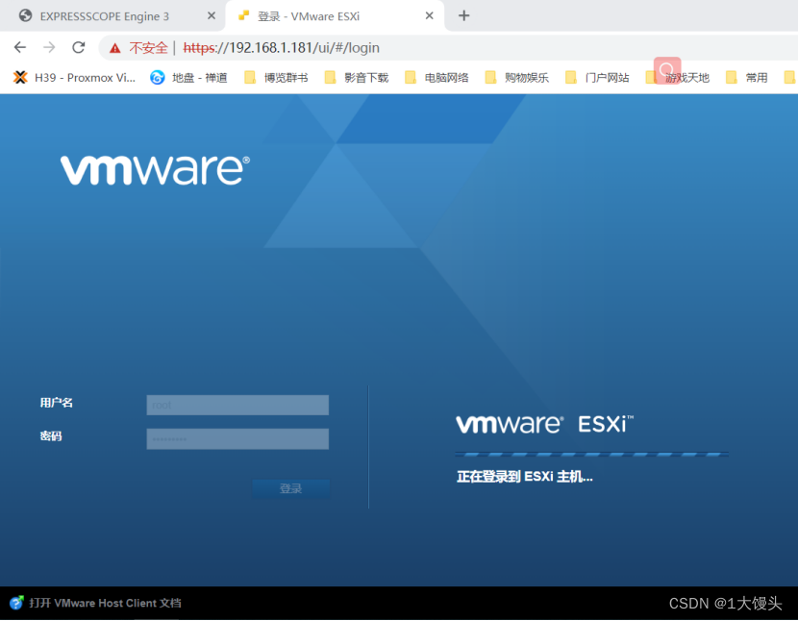Click the browser back arrow icon
This screenshot has height=621, width=798.
point(19,46)
